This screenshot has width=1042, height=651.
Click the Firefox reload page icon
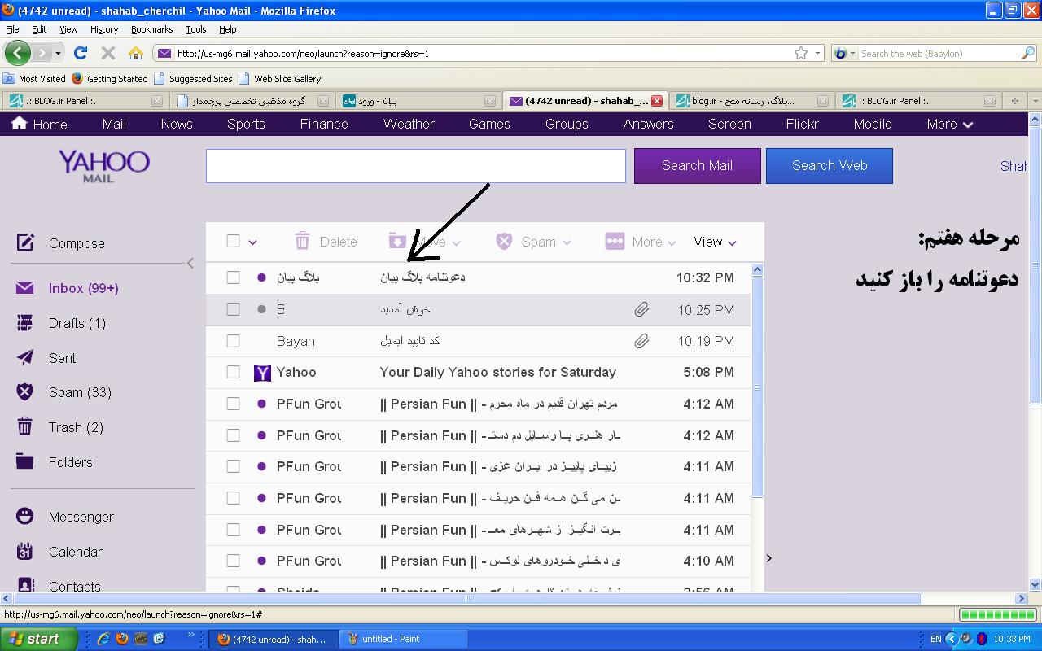tap(80, 53)
